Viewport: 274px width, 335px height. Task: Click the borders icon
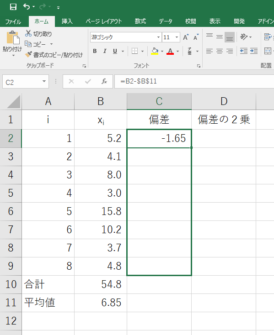pos(134,51)
